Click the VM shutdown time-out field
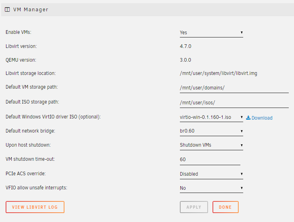 210,160
